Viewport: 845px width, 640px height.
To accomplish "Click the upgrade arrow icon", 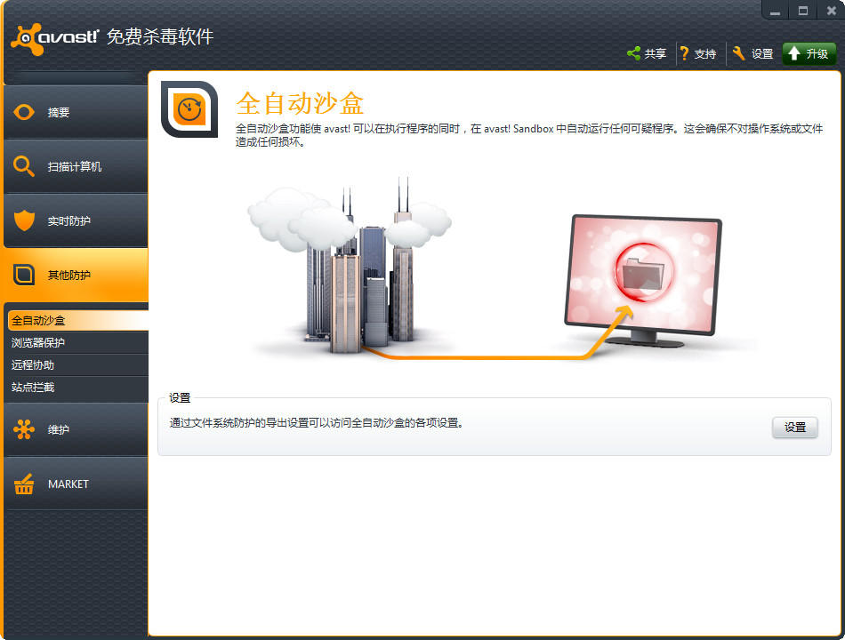I will point(793,52).
